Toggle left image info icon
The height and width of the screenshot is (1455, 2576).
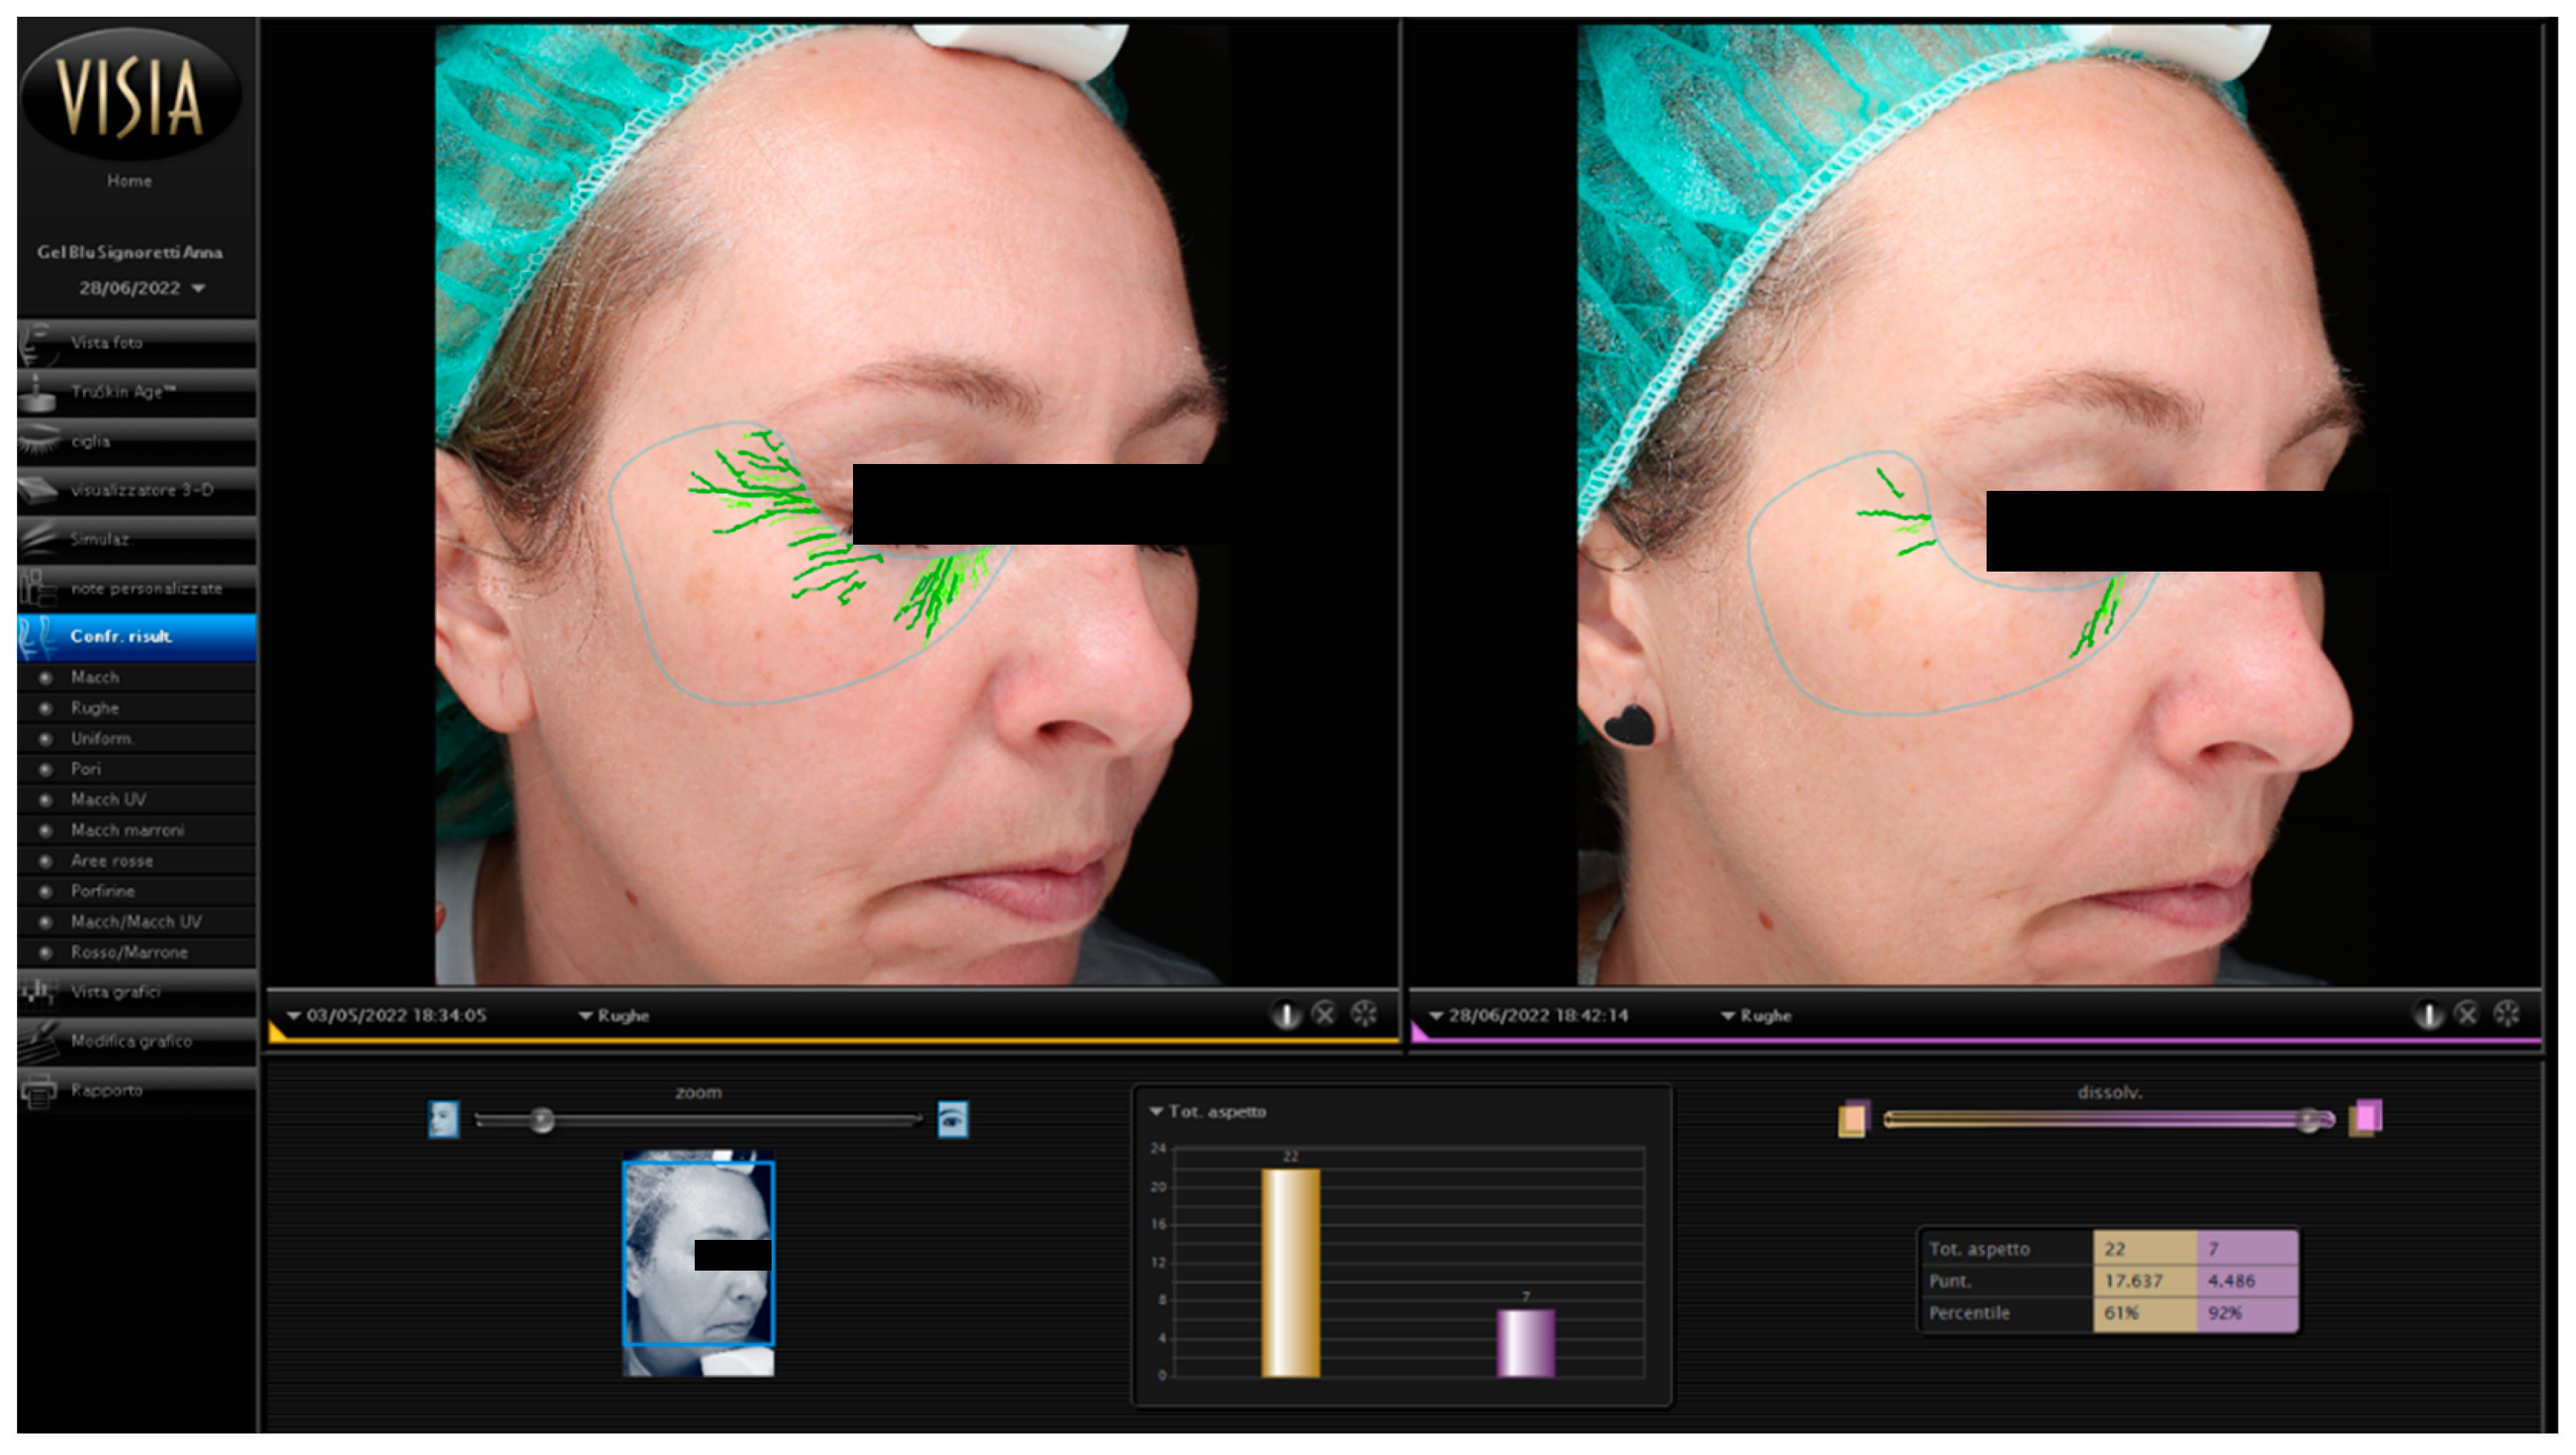click(1286, 1016)
